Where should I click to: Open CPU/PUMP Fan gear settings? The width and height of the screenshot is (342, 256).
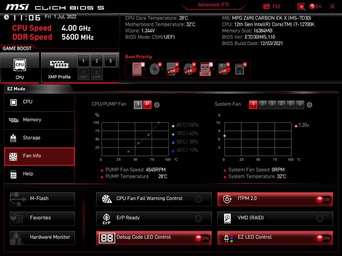point(157,105)
